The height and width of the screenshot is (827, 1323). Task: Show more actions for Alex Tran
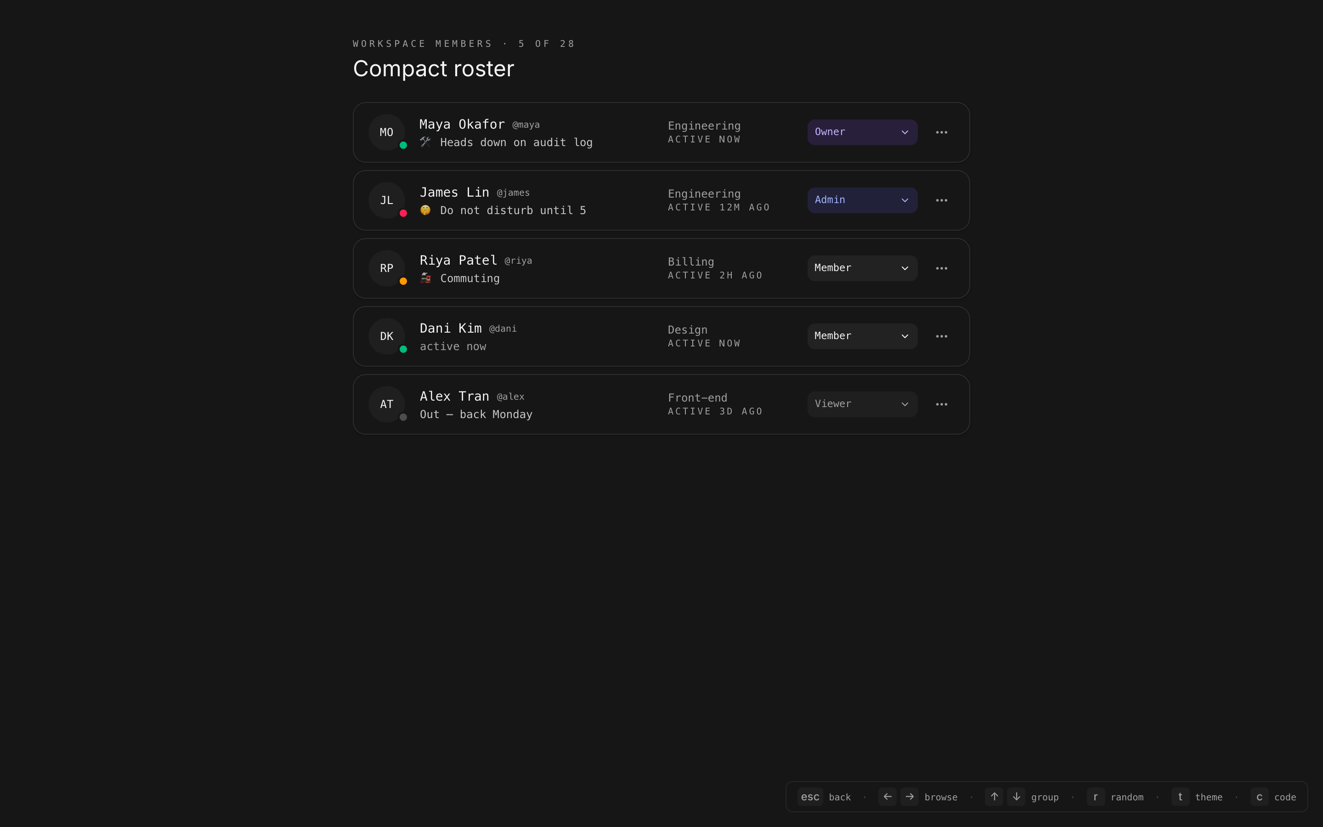click(x=941, y=404)
